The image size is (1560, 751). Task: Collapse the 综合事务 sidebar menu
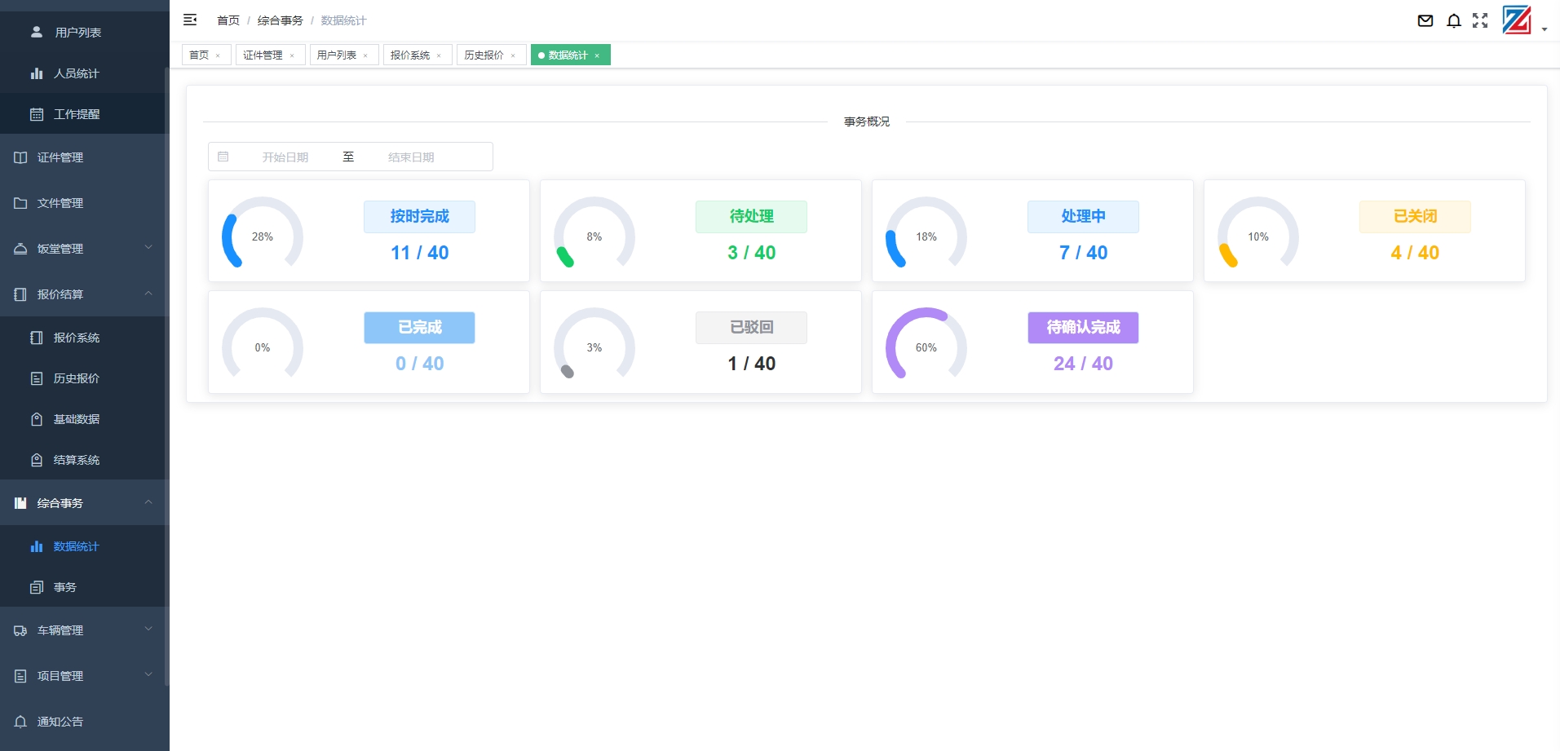pos(82,502)
